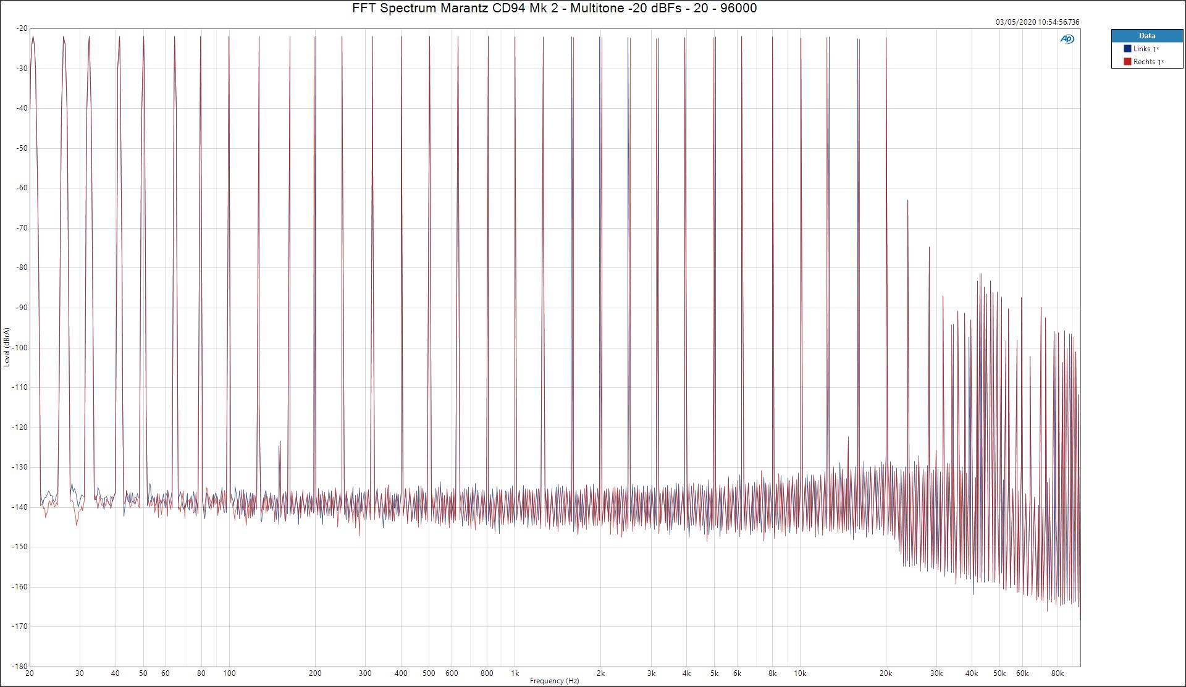Click the blue Links color swatch

1127,49
